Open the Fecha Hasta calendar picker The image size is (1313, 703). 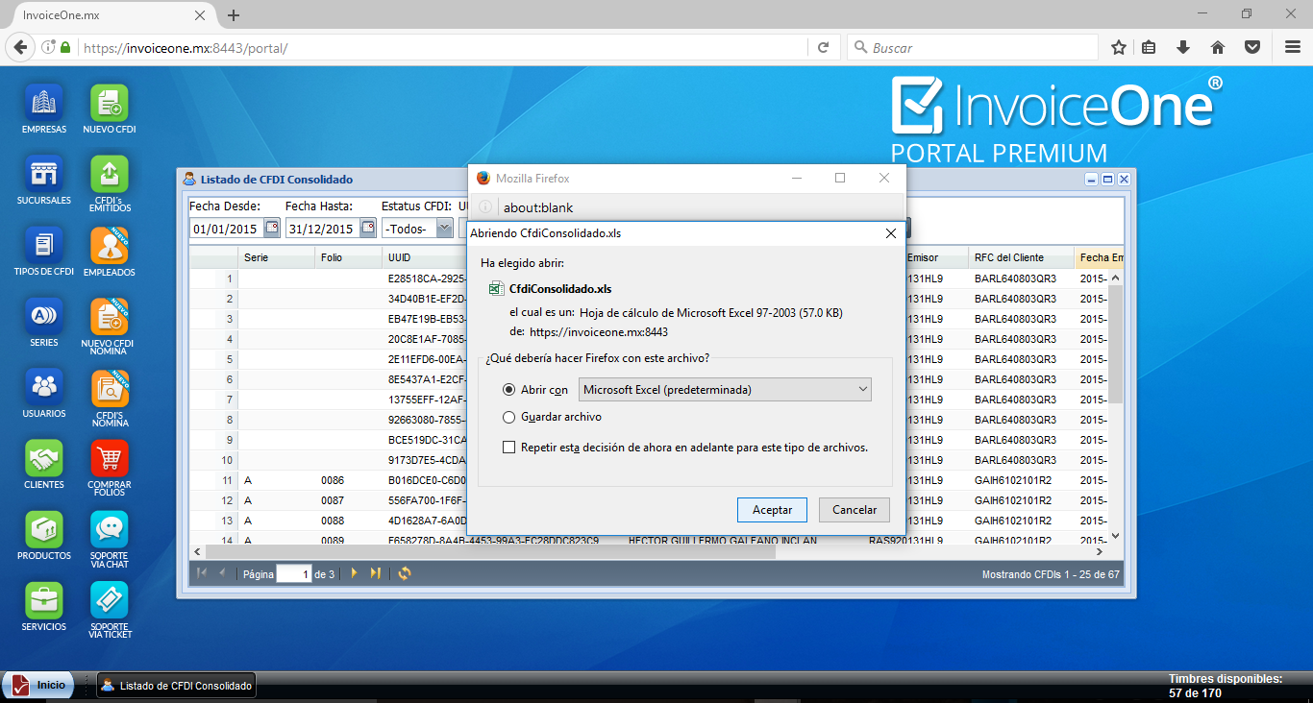tap(368, 229)
